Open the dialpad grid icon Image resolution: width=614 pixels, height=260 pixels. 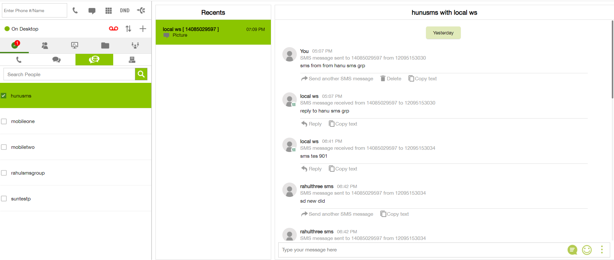108,11
